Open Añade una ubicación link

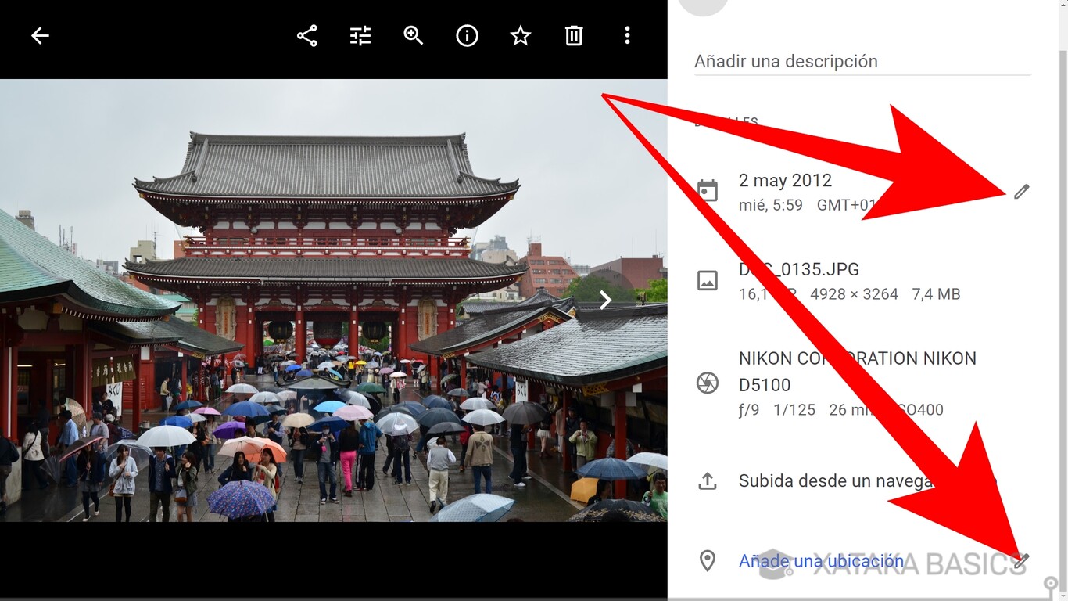(821, 561)
